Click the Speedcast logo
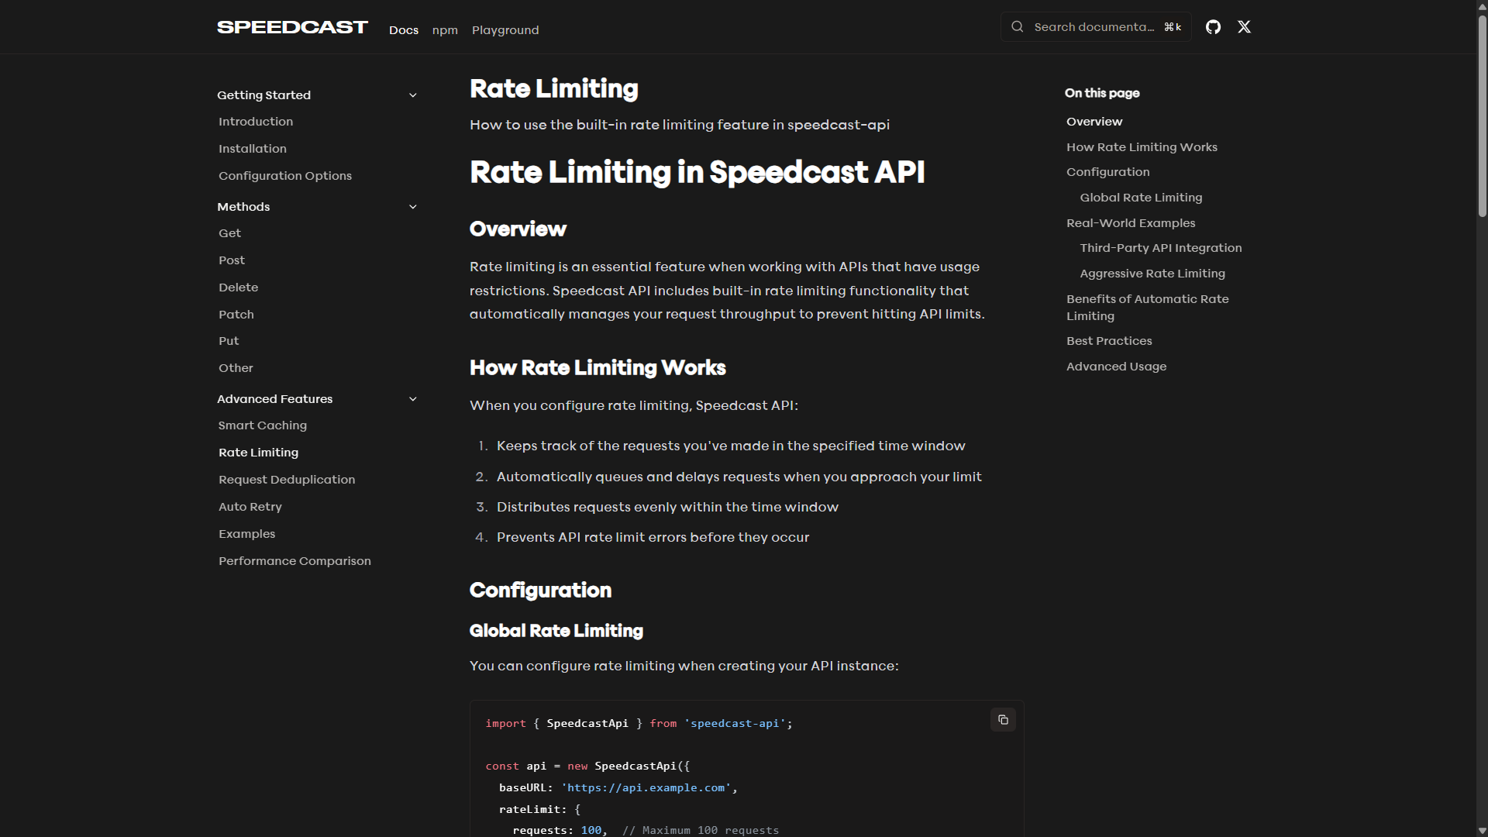Screen dimensions: 1488x837 click(x=292, y=27)
